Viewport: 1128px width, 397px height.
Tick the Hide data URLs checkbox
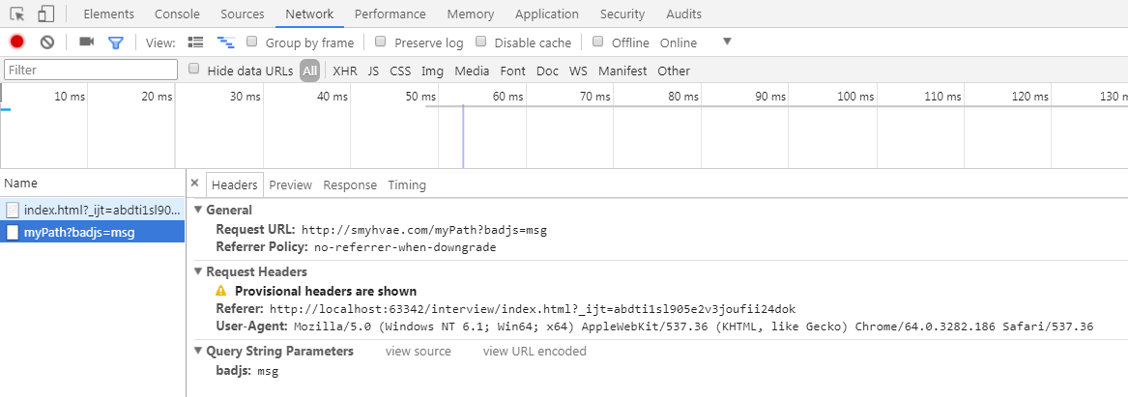click(194, 70)
